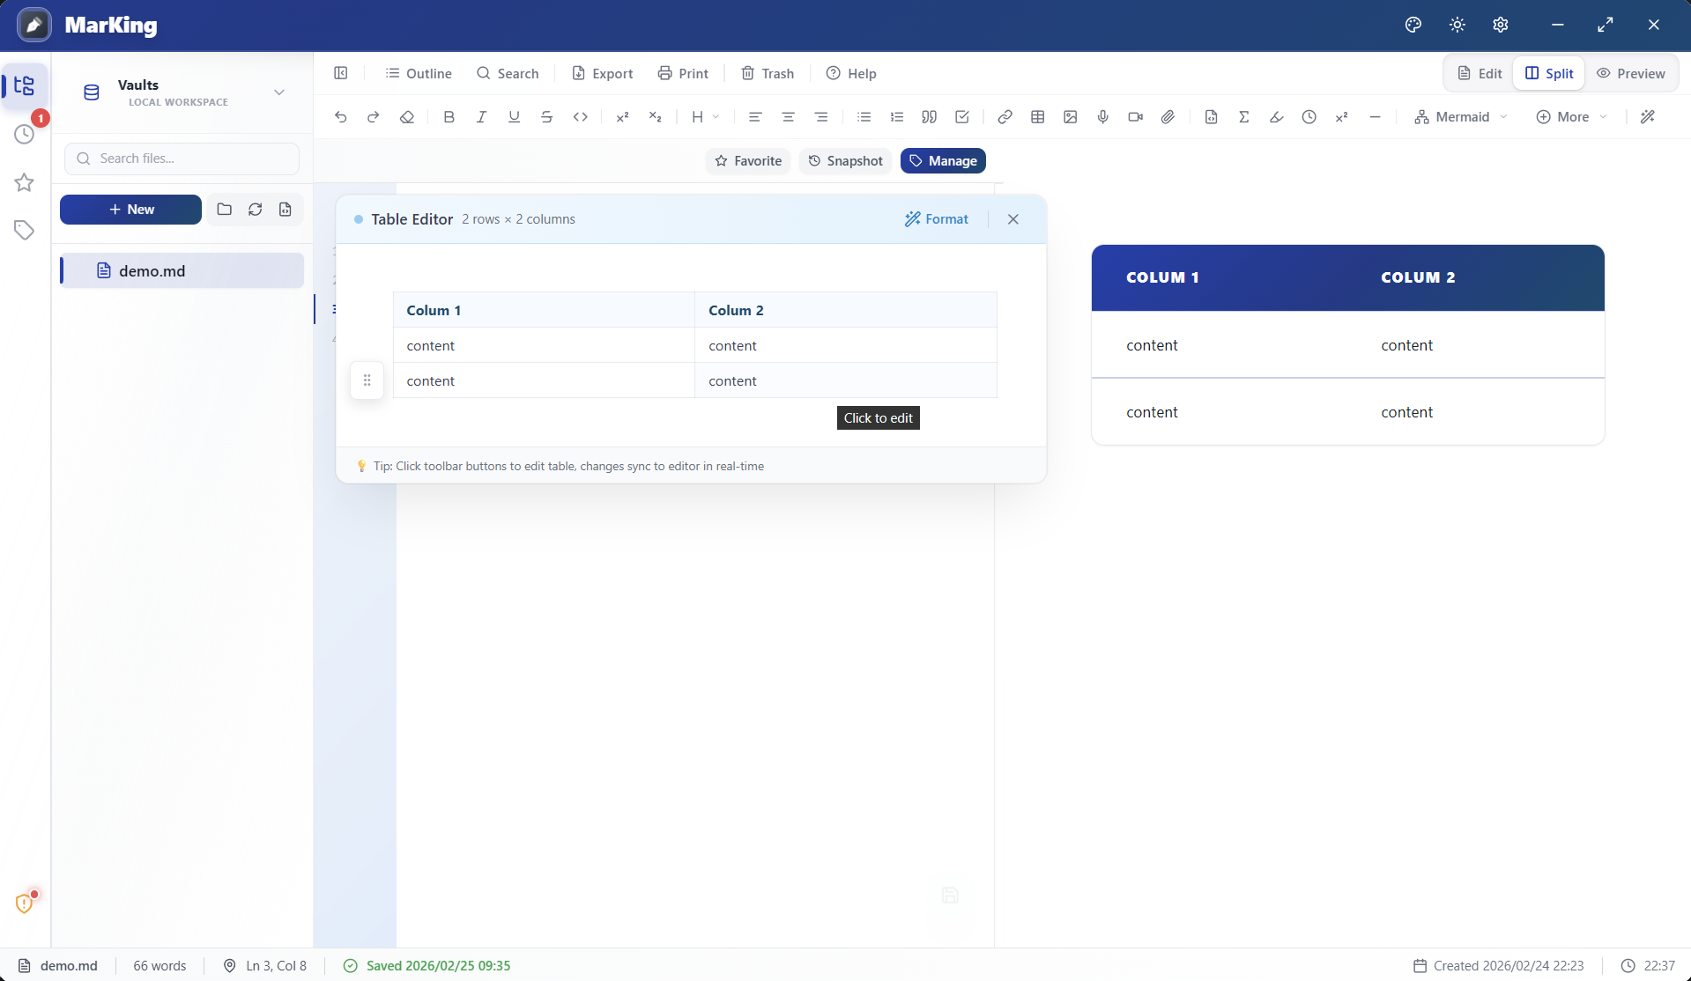
Task: Insert a table
Action: pos(1038,116)
